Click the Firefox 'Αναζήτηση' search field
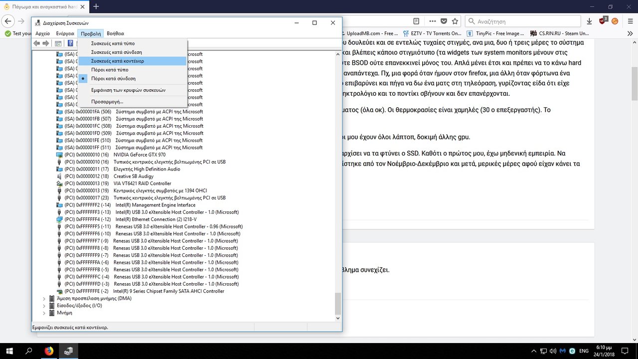Image resolution: width=638 pixels, height=359 pixels. pyautogui.click(x=523, y=21)
